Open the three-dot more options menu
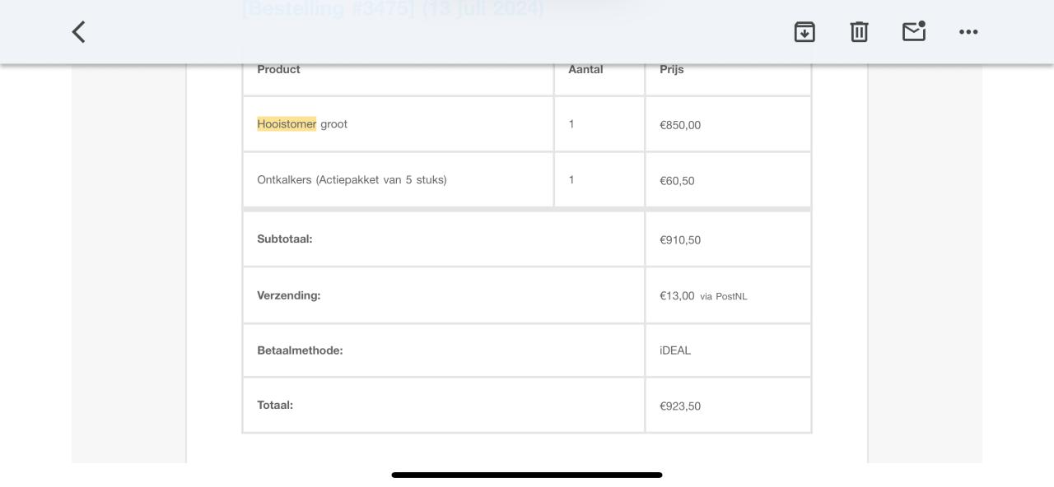Viewport: 1054px width, 487px height. (968, 31)
